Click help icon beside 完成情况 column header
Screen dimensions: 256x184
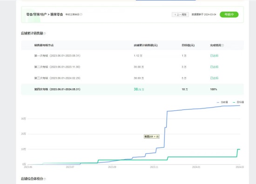222,45
